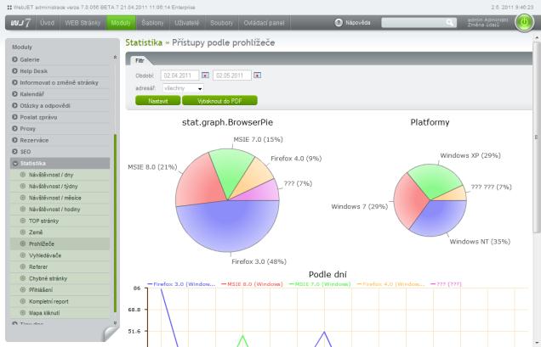Open the Uživatelé menu
The height and width of the screenshot is (347, 541).
pyautogui.click(x=186, y=23)
